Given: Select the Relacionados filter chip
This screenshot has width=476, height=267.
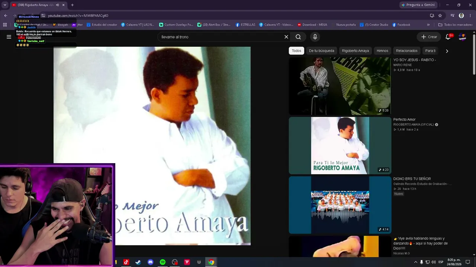Looking at the screenshot, I should [407, 51].
